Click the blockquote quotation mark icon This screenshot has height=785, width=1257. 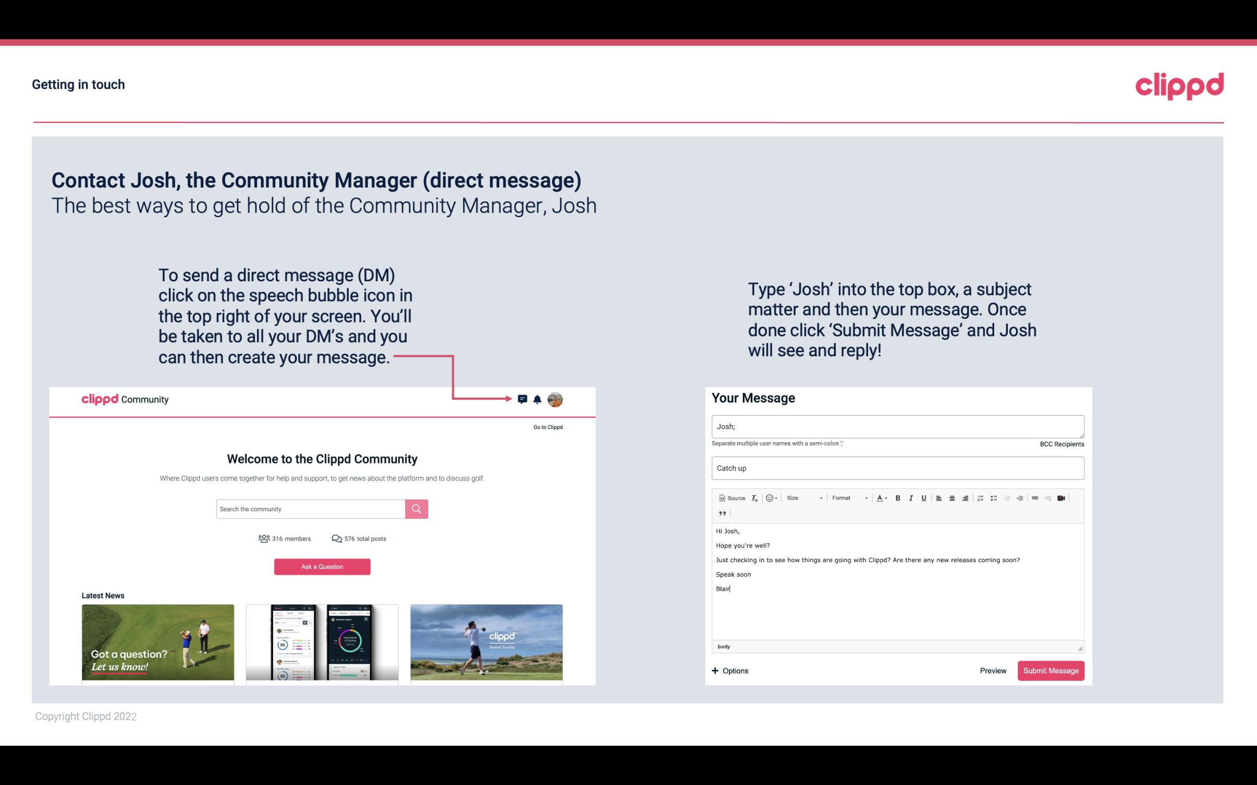pyautogui.click(x=721, y=513)
